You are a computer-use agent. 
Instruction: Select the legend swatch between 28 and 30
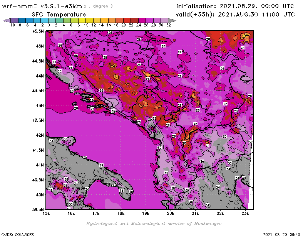157,20
